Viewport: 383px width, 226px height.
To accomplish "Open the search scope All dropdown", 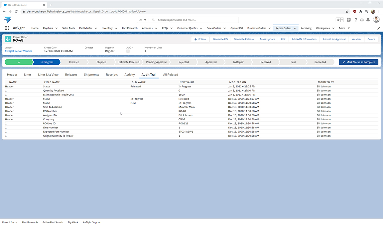I will (143, 20).
